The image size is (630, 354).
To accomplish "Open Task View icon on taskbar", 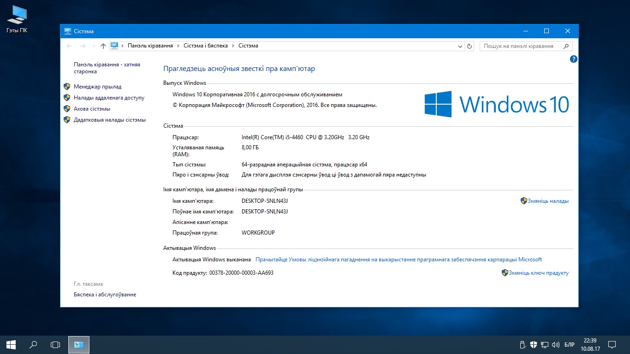I will pyautogui.click(x=55, y=344).
